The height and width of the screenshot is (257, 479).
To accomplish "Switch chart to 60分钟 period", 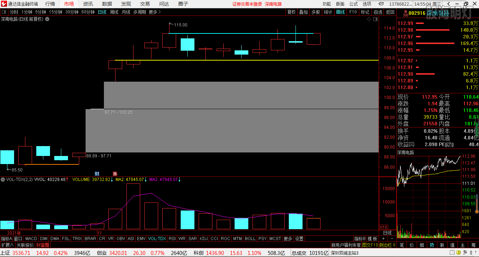I will click(x=88, y=12).
